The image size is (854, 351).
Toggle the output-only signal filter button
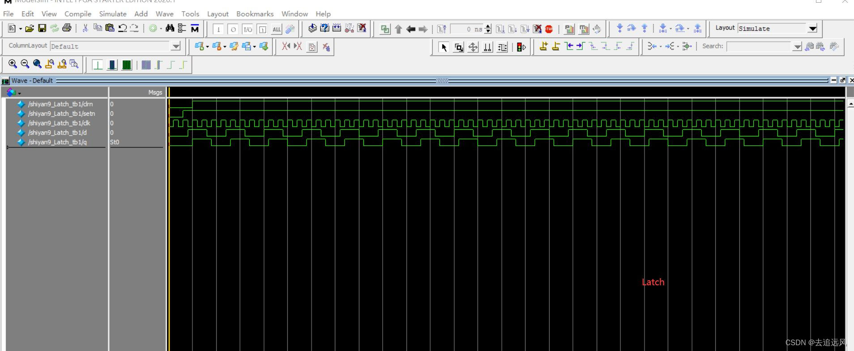233,30
